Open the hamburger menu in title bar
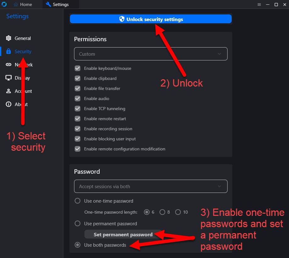 pyautogui.click(x=259, y=4)
